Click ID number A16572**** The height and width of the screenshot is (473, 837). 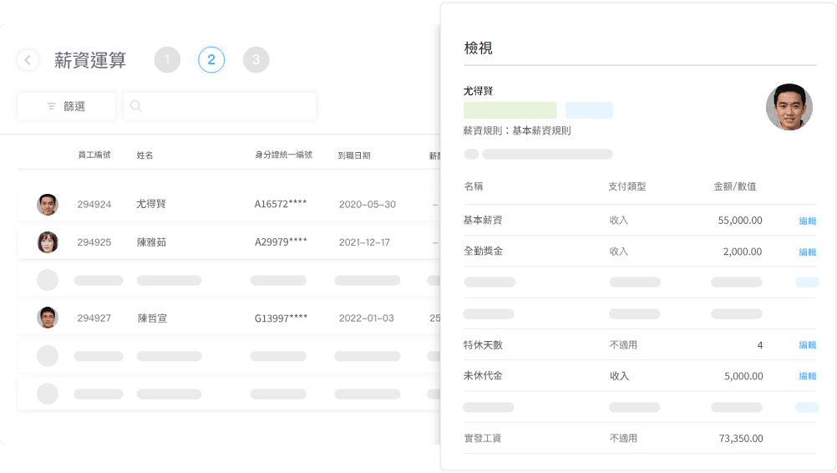[281, 204]
